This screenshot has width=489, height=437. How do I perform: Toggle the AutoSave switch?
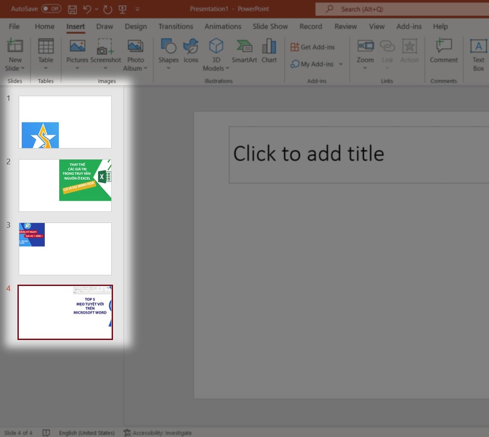click(52, 9)
